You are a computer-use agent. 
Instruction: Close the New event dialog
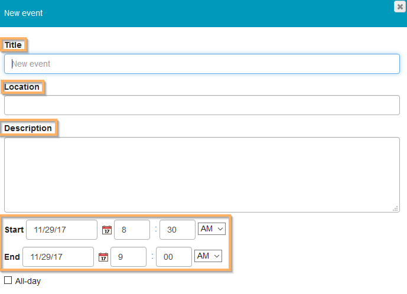pyautogui.click(x=400, y=6)
